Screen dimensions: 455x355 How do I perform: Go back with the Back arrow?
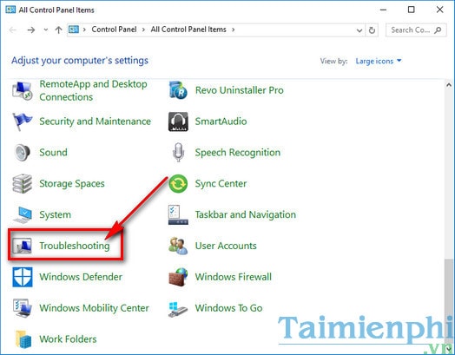13,30
